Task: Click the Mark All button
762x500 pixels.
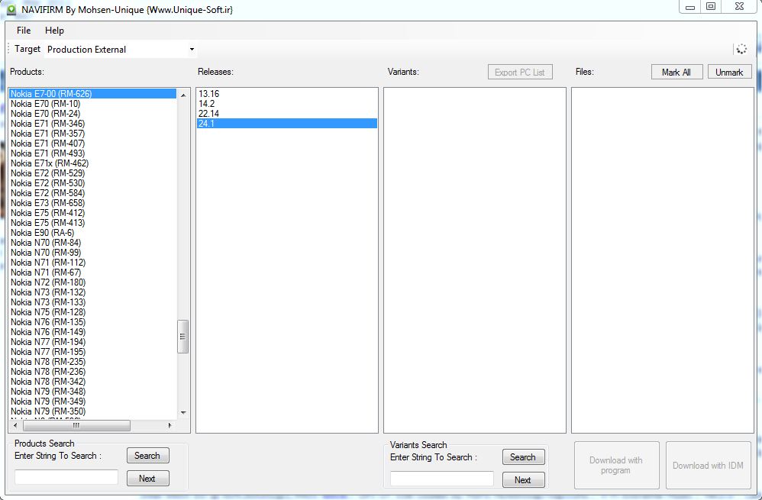Action: pyautogui.click(x=676, y=72)
